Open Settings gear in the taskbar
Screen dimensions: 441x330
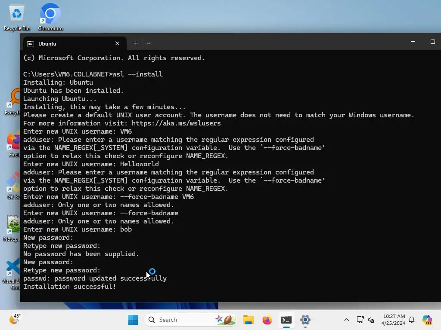(x=305, y=320)
